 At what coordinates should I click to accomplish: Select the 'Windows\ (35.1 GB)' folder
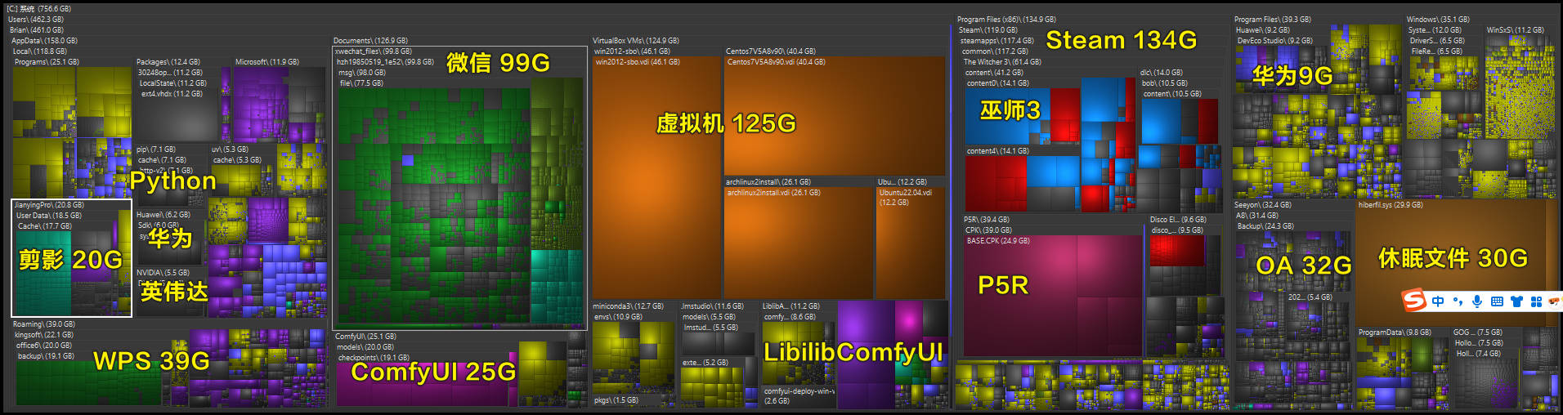(x=1438, y=20)
